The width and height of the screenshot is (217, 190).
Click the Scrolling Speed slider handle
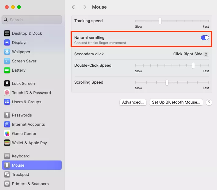(167, 82)
